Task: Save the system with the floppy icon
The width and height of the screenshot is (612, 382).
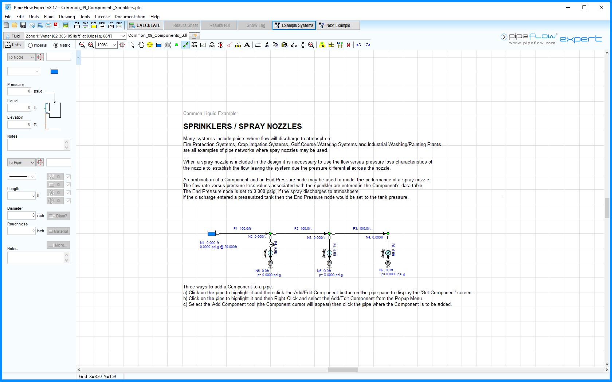Action: (23, 25)
